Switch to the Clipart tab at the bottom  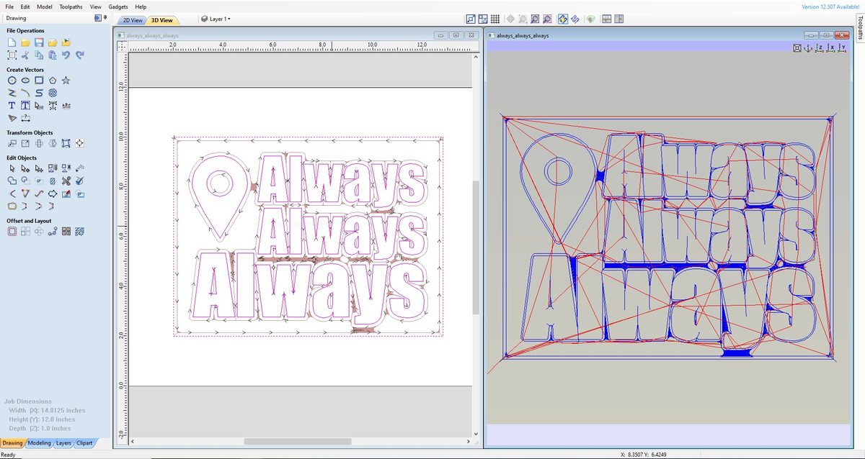click(84, 443)
